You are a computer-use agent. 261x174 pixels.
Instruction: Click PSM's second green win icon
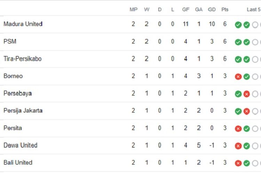click(246, 42)
